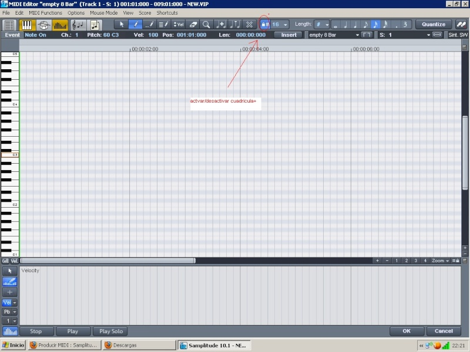This screenshot has height=352, width=470.
Task: Select zoom preset 1
Action: [x=397, y=260]
